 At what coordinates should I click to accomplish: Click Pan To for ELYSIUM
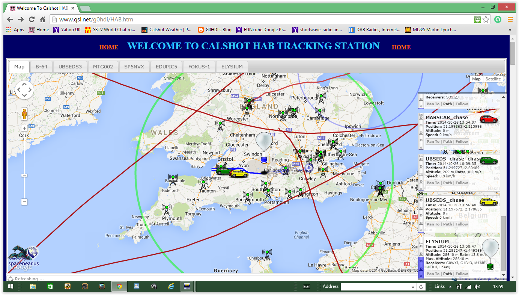coord(433,274)
